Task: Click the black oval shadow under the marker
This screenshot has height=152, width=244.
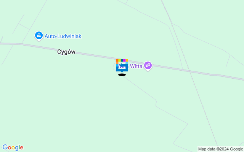Action: [x=122, y=75]
